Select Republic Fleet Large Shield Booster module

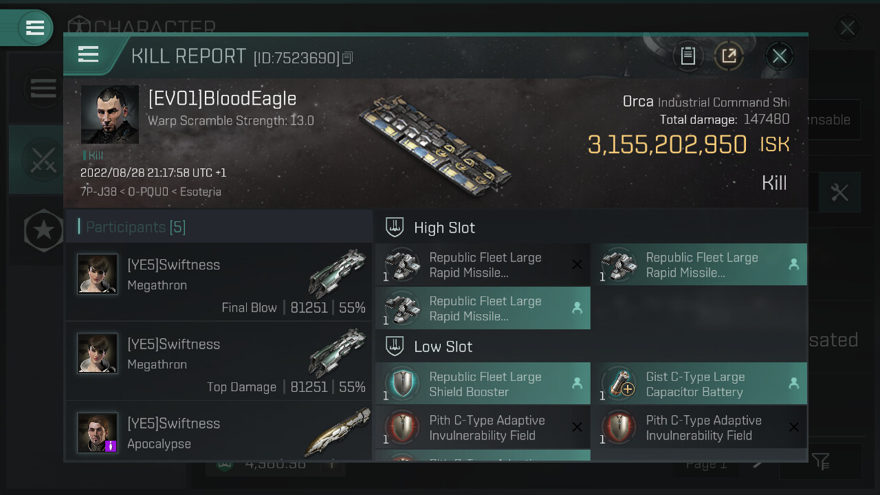click(x=483, y=384)
